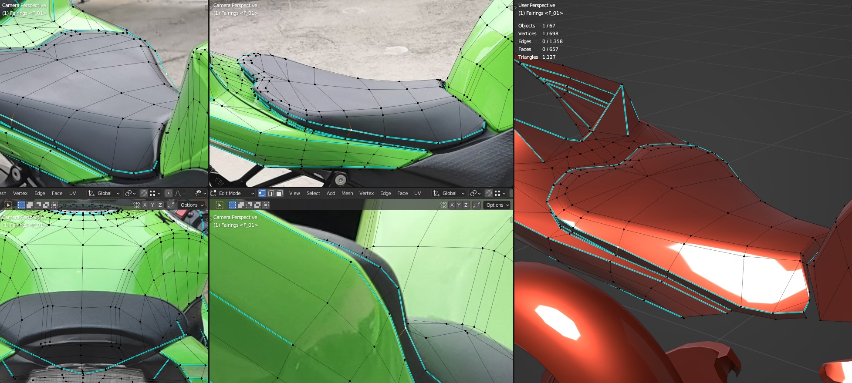This screenshot has height=383, width=852.
Task: Open the Edit Mode dropdown
Action: pyautogui.click(x=233, y=193)
